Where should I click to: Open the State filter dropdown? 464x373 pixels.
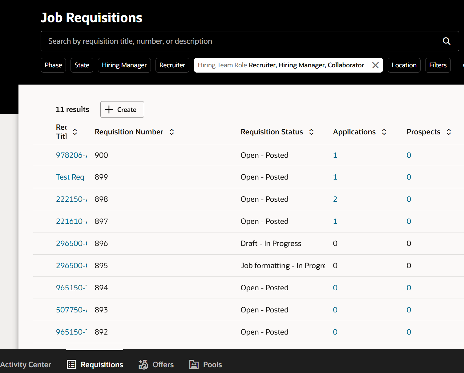click(x=82, y=65)
